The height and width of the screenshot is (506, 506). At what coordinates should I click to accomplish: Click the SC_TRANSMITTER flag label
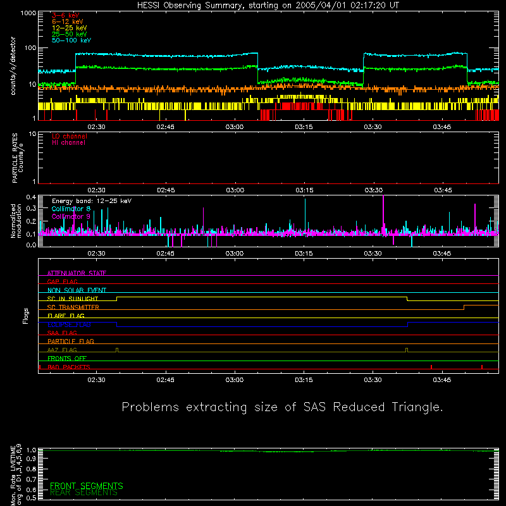click(73, 307)
